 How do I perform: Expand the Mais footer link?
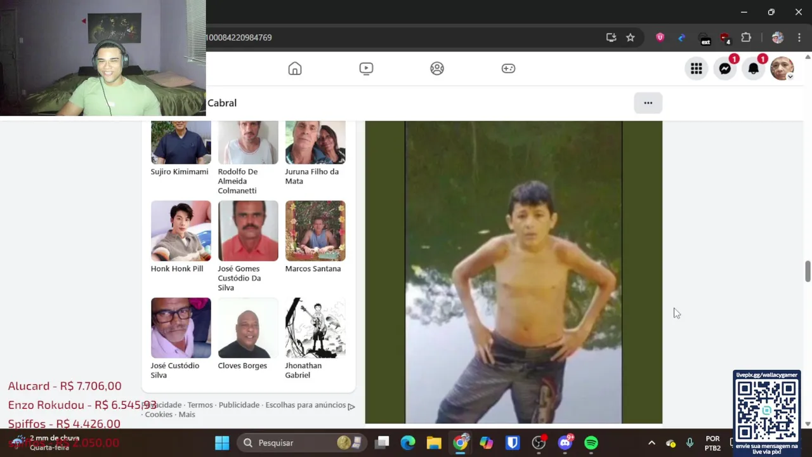click(x=187, y=414)
